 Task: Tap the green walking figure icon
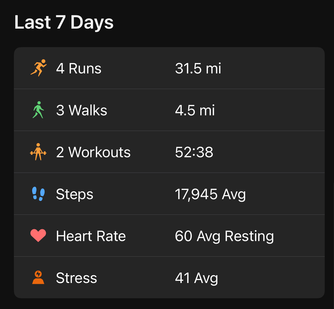pos(38,110)
